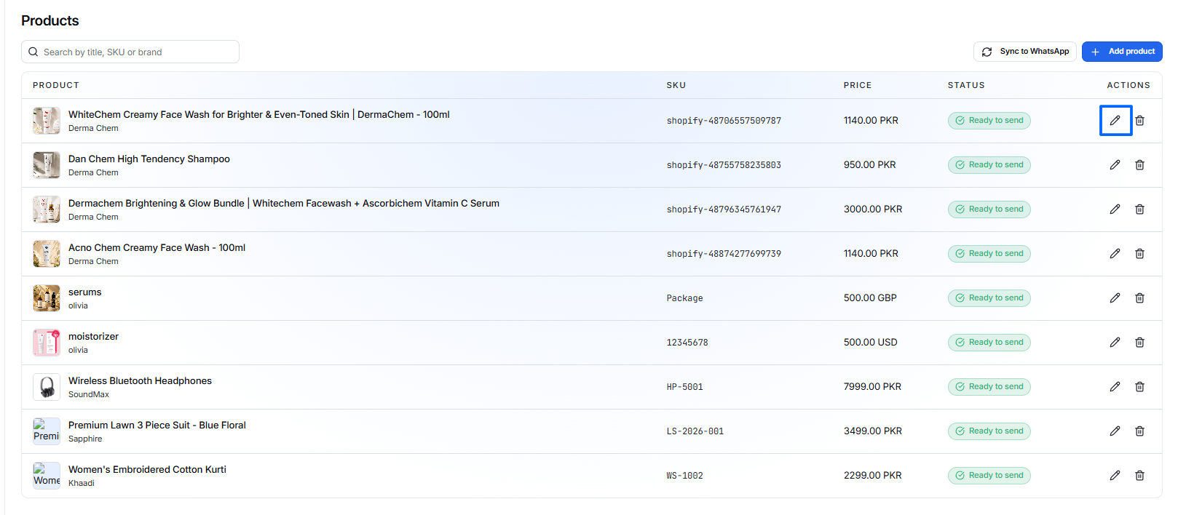Focus the search by title, SKU or brand field

click(130, 52)
